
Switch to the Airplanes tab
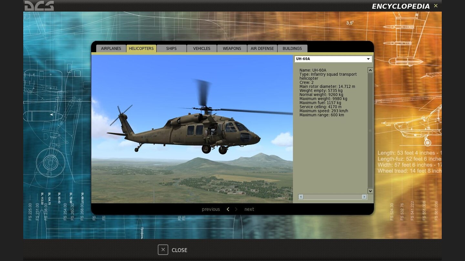coord(111,48)
